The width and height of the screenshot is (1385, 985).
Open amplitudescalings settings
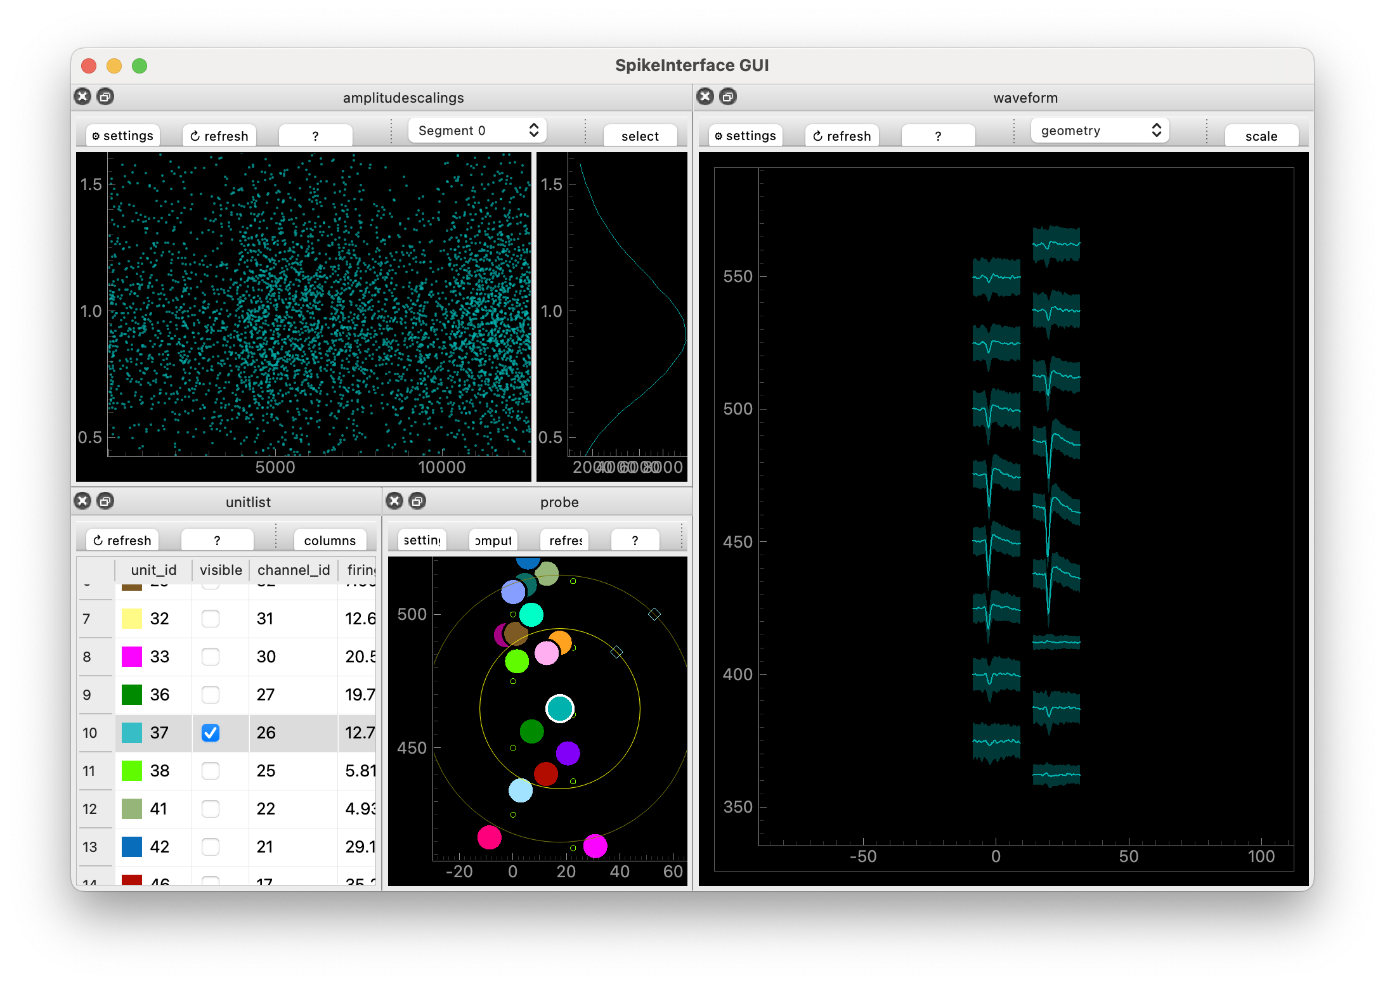coord(122,136)
